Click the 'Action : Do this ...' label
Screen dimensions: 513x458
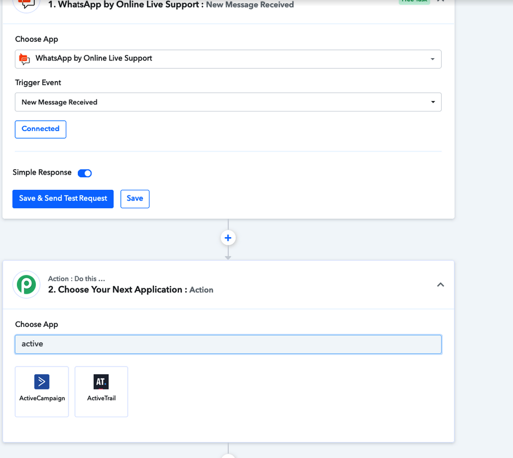77,278
